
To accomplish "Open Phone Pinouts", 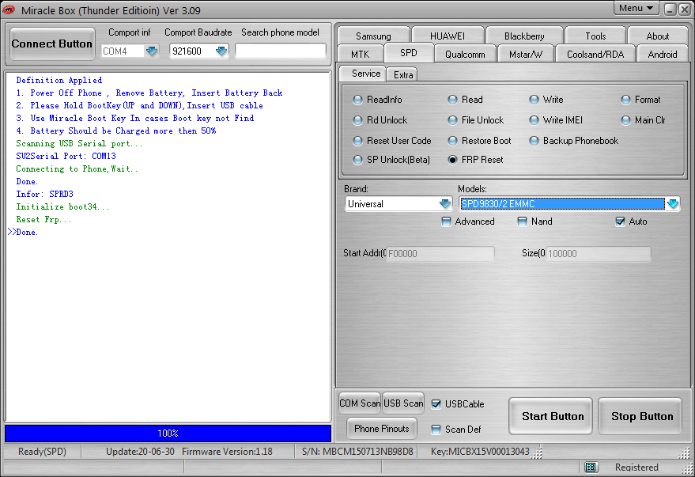I will click(x=382, y=428).
